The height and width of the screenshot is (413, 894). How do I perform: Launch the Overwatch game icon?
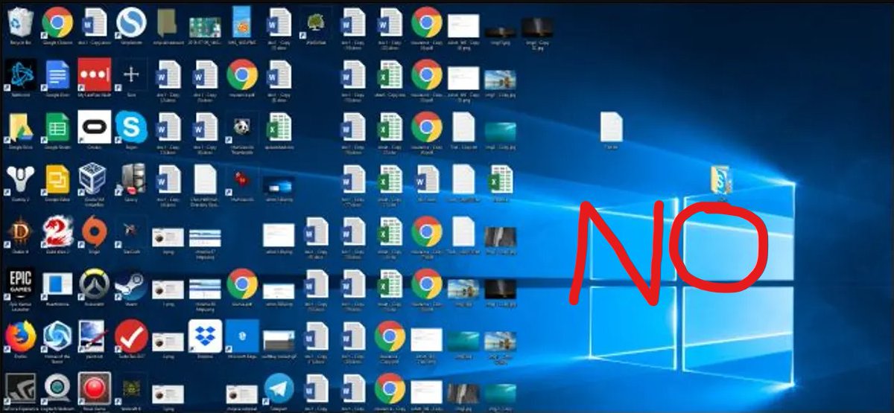94,284
